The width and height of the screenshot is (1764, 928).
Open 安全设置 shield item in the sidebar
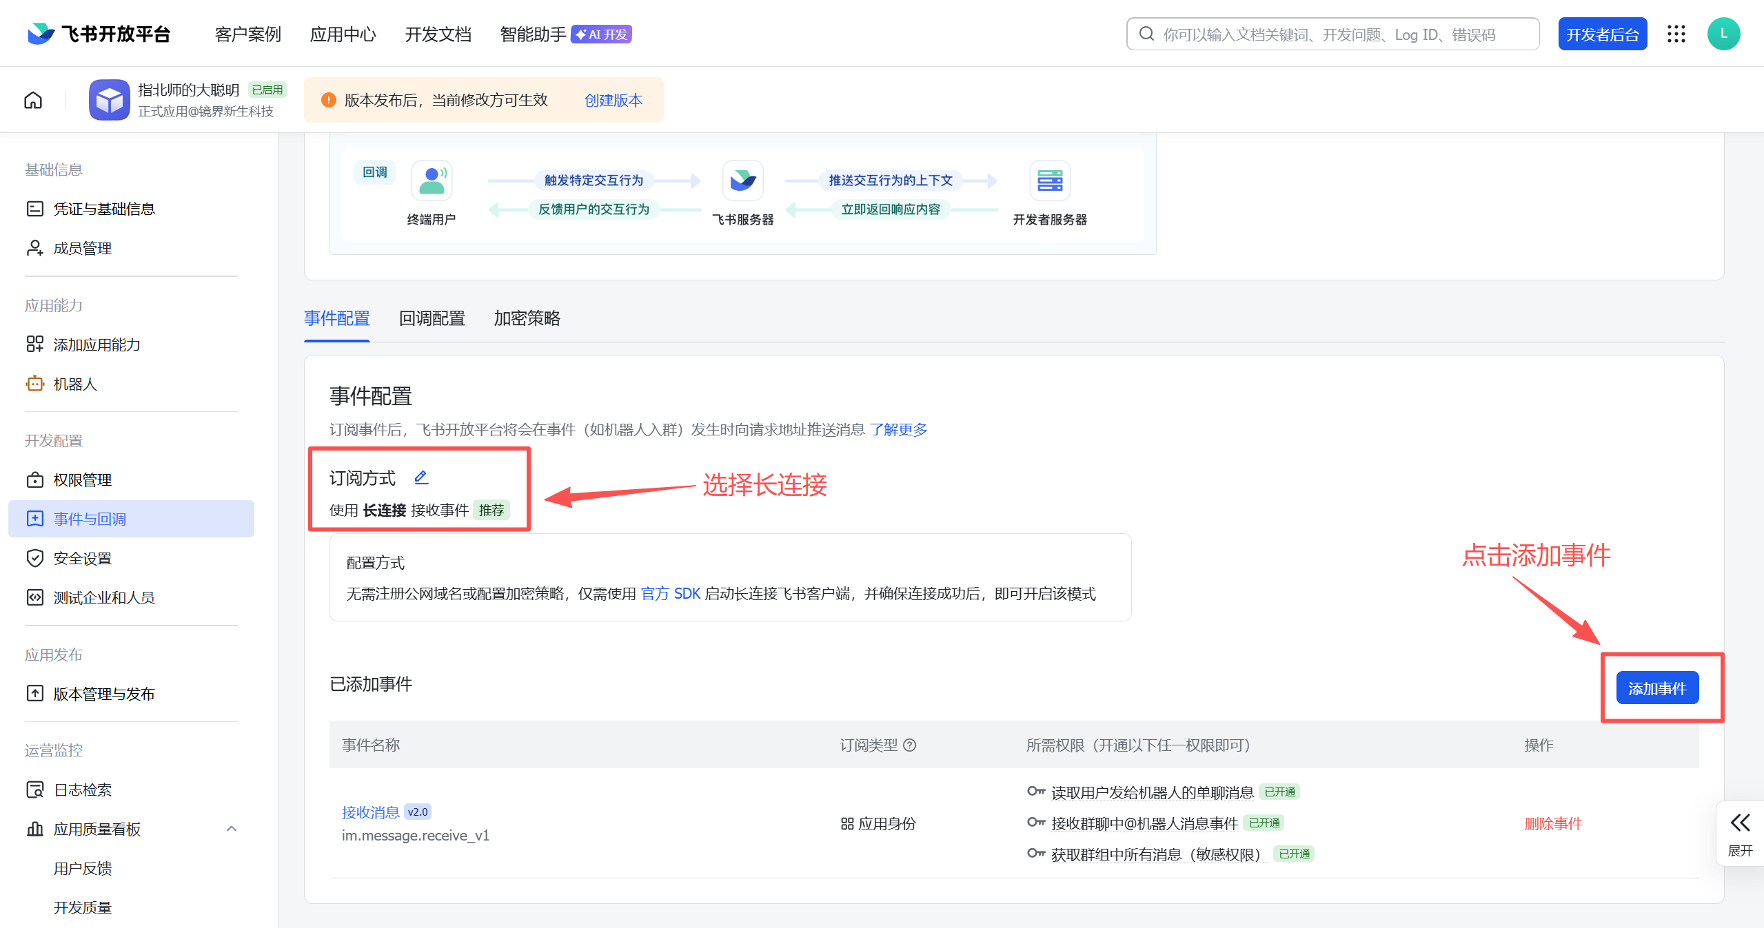point(83,558)
